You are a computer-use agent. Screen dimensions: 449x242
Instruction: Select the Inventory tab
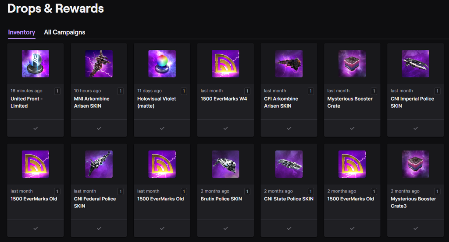click(x=21, y=32)
